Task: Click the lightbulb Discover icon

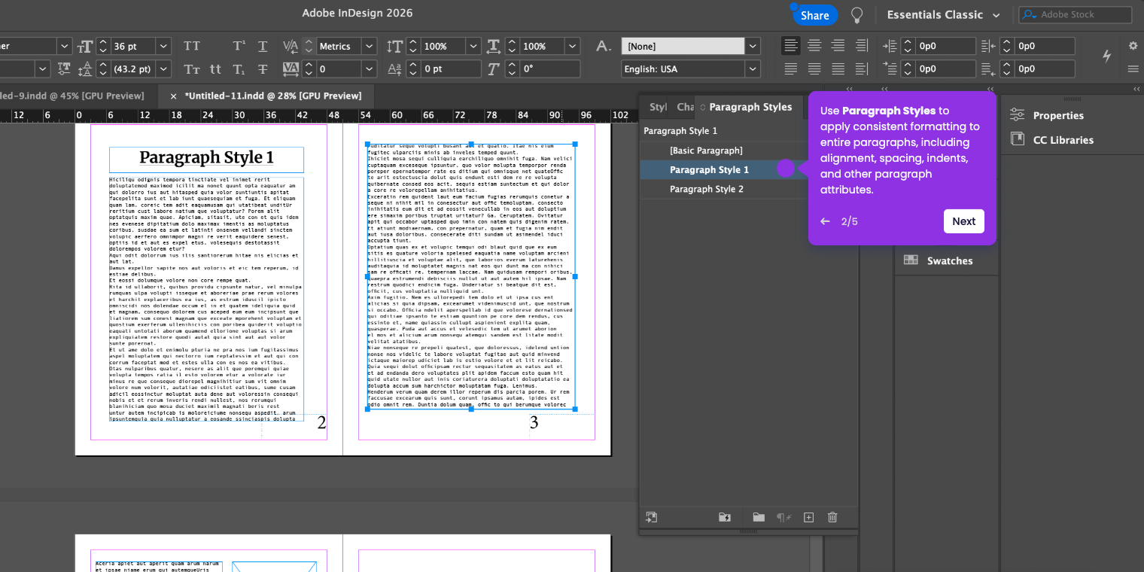Action: click(856, 15)
